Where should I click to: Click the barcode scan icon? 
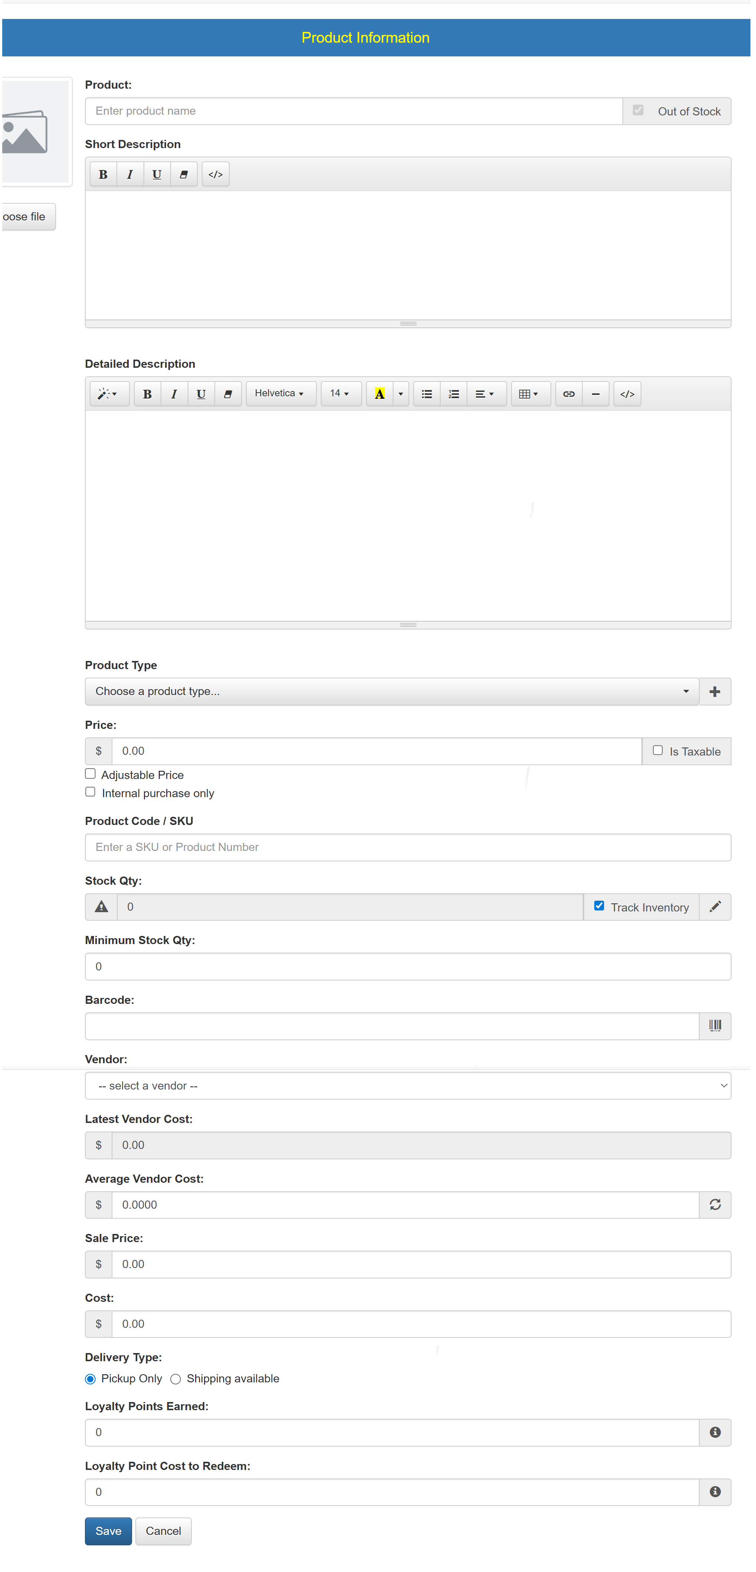coord(714,1026)
